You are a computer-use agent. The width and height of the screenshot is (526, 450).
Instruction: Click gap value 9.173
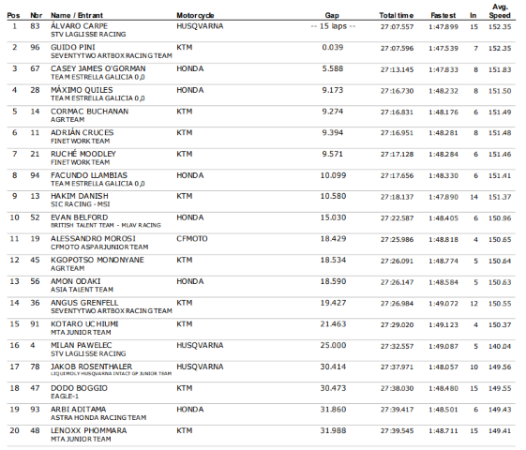(333, 90)
